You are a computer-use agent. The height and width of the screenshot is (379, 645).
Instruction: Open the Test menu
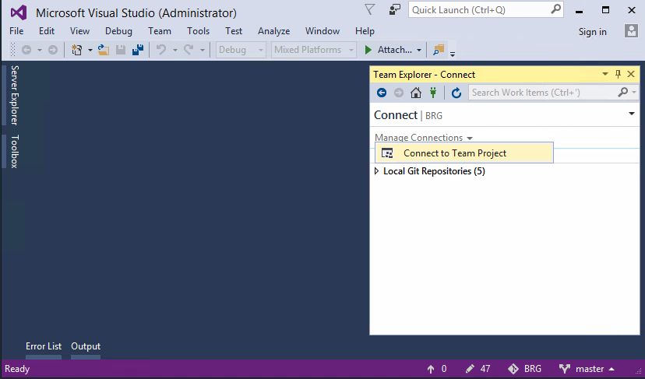[x=234, y=31]
